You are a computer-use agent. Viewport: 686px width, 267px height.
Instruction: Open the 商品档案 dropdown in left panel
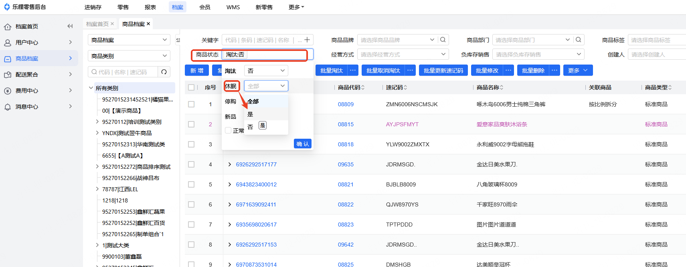(x=129, y=40)
